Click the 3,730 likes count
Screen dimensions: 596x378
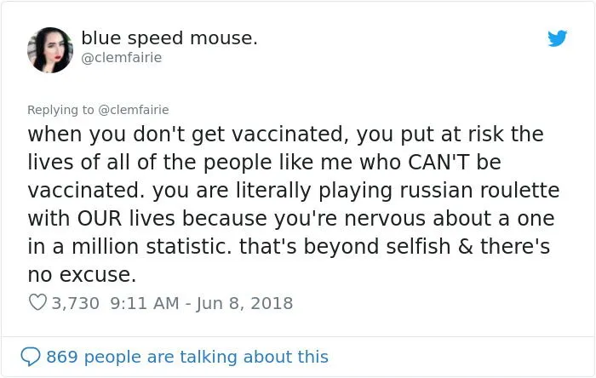[x=76, y=303]
